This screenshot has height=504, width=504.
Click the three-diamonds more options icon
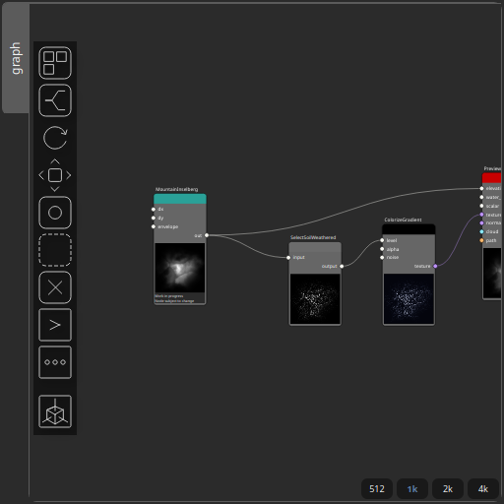point(55,362)
